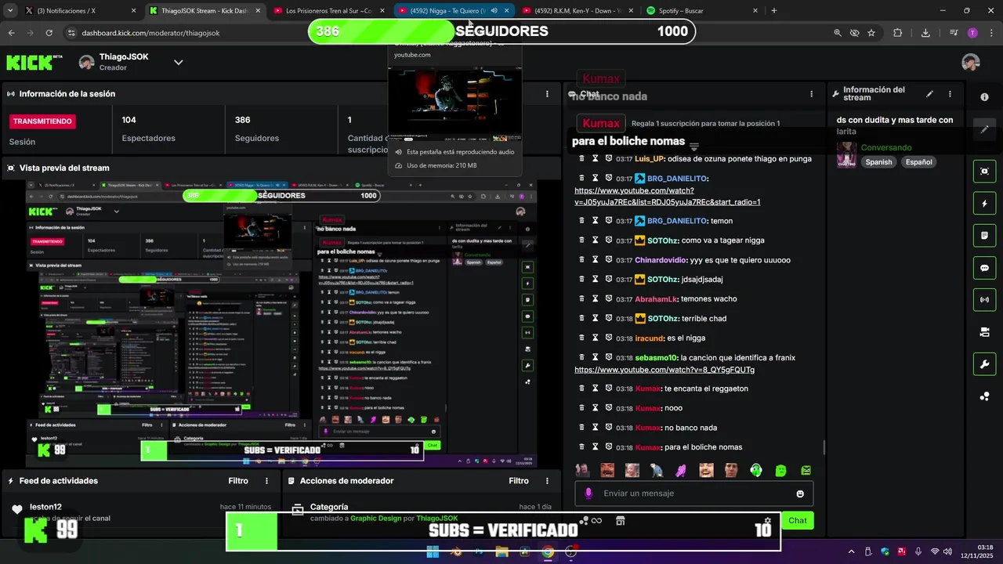Open BRG_DANIELITO's YouTube link

(667, 196)
